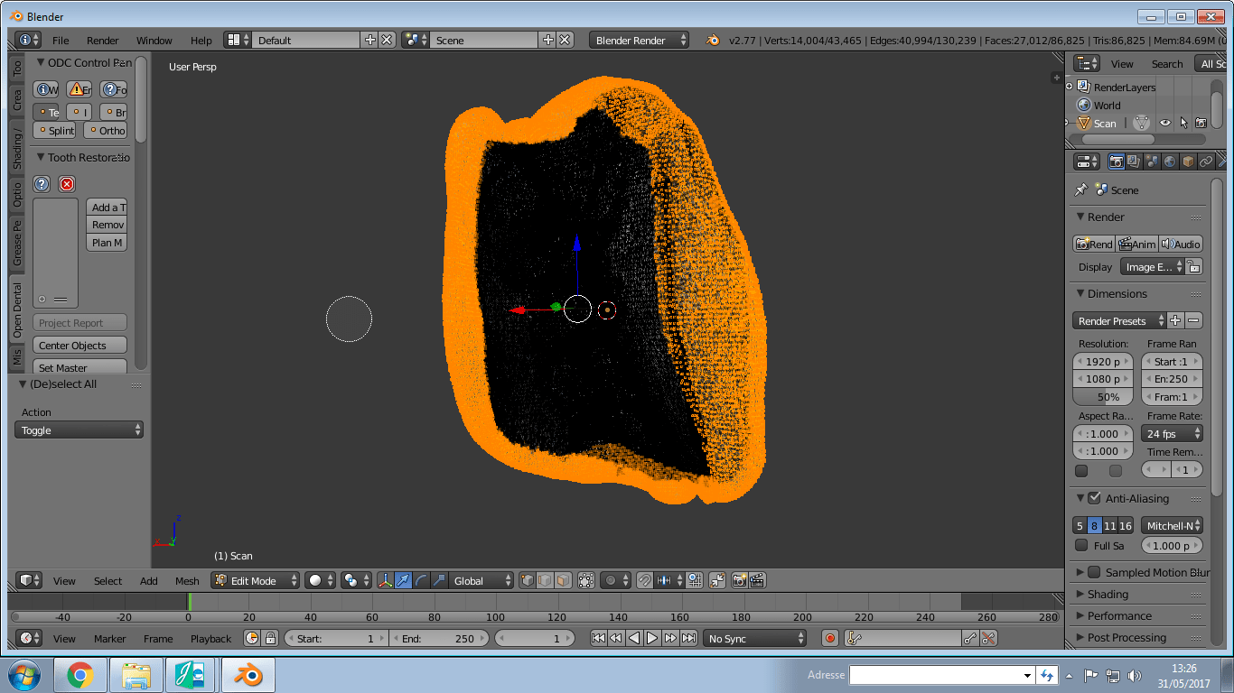This screenshot has width=1234, height=693.
Task: Collapse the Dimensions panel
Action: tap(1080, 294)
